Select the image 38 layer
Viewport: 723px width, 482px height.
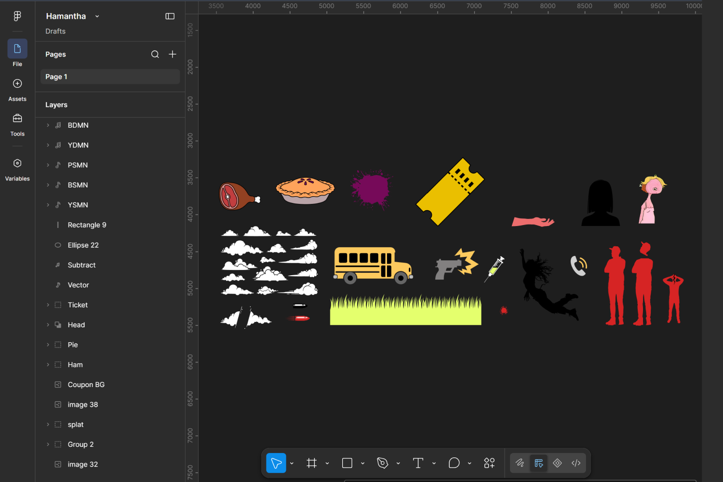(110, 405)
